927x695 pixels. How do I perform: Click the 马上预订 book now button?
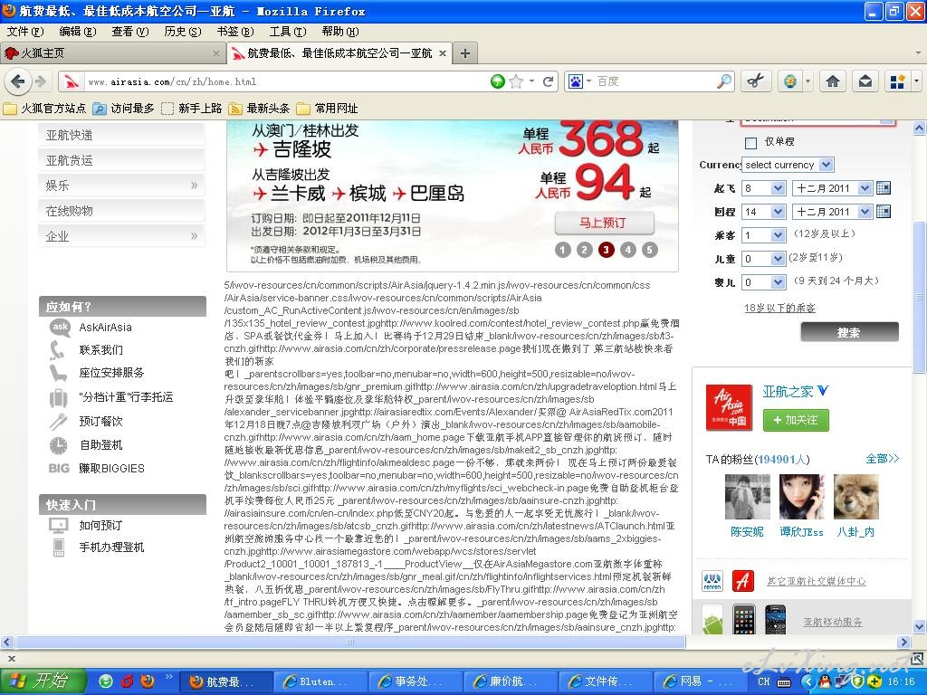(604, 223)
